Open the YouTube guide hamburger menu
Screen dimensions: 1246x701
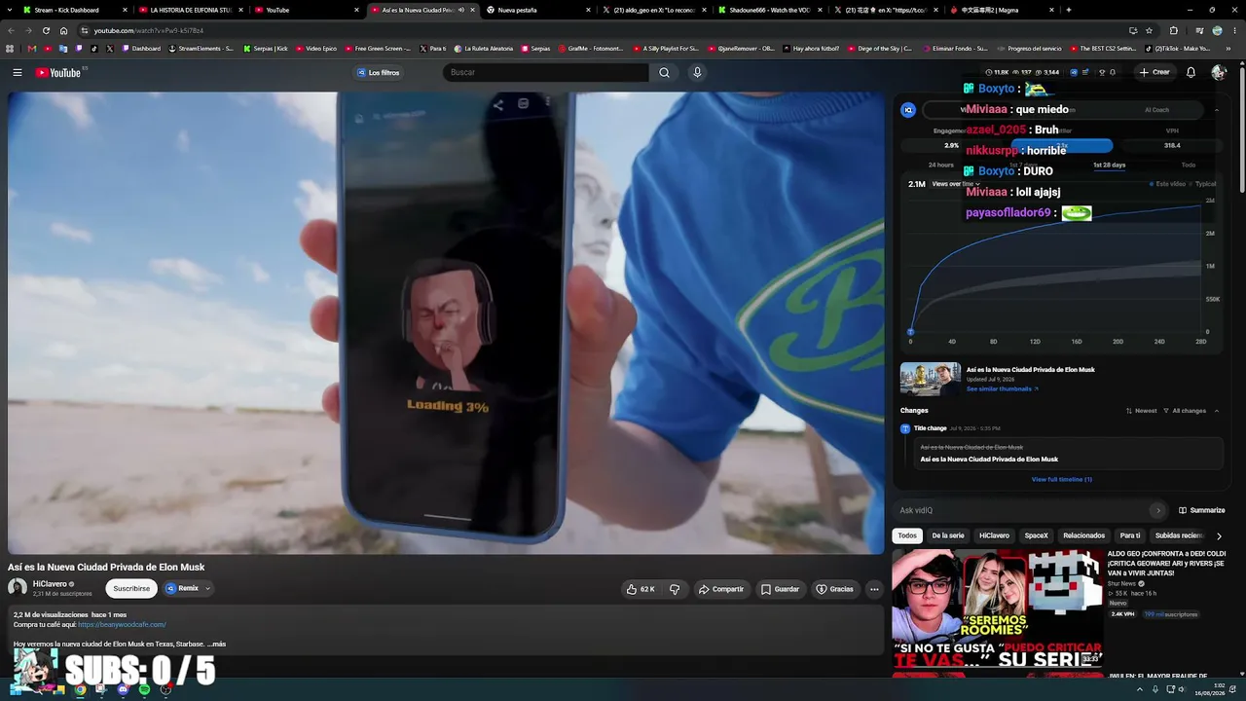click(18, 73)
